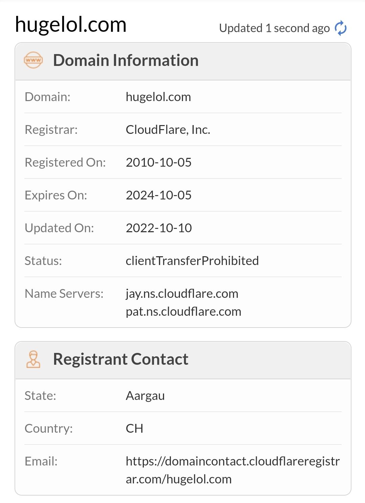Click the registrant person icon
The width and height of the screenshot is (365, 503).
(33, 359)
